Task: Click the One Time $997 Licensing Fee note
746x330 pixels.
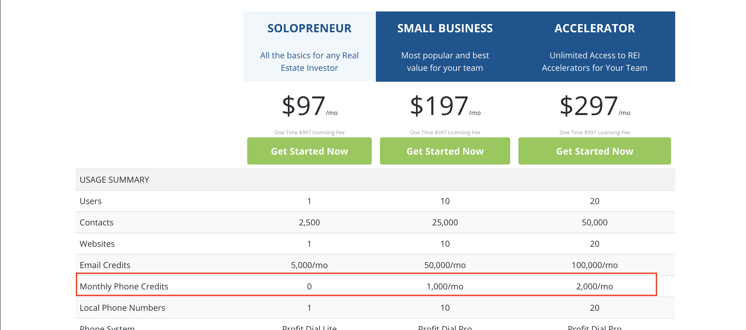Action: pos(309,132)
